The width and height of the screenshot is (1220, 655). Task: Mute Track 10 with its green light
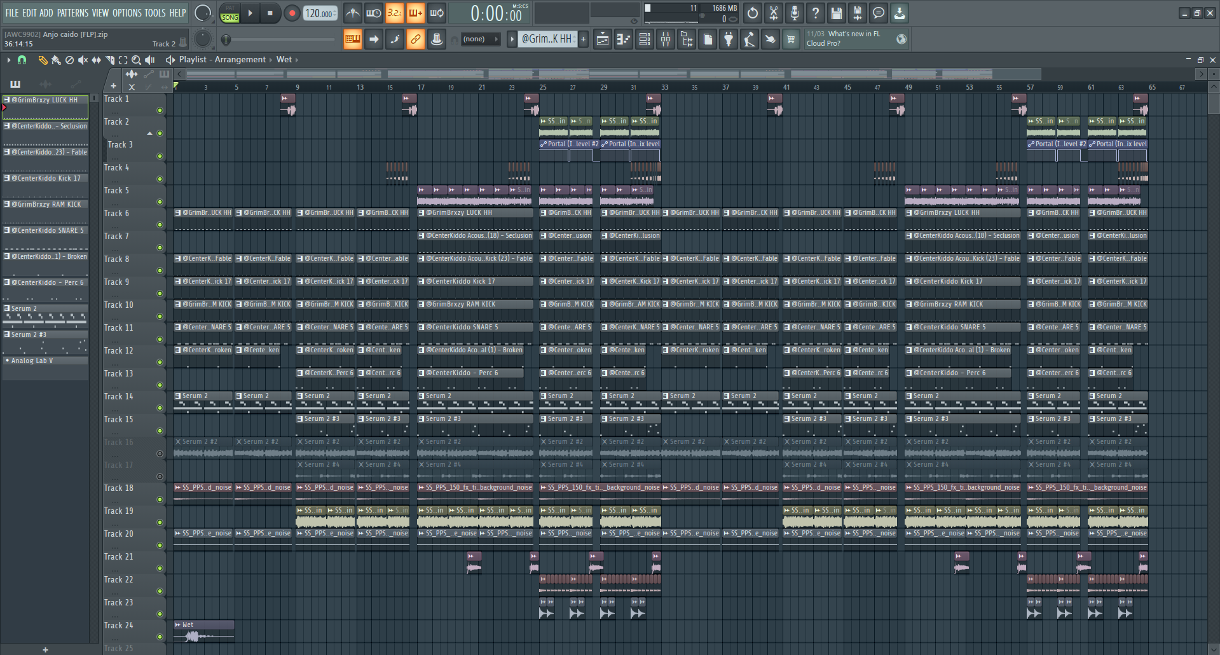point(160,317)
